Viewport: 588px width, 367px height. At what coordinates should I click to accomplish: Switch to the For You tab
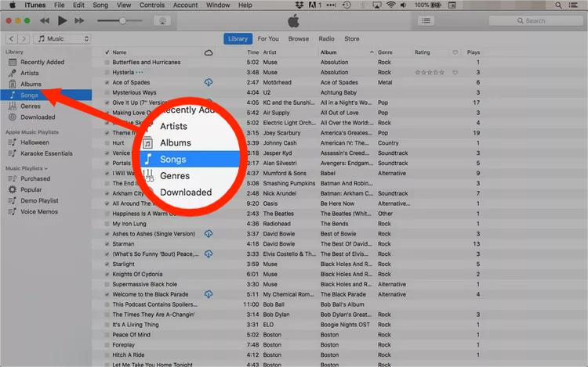point(268,39)
